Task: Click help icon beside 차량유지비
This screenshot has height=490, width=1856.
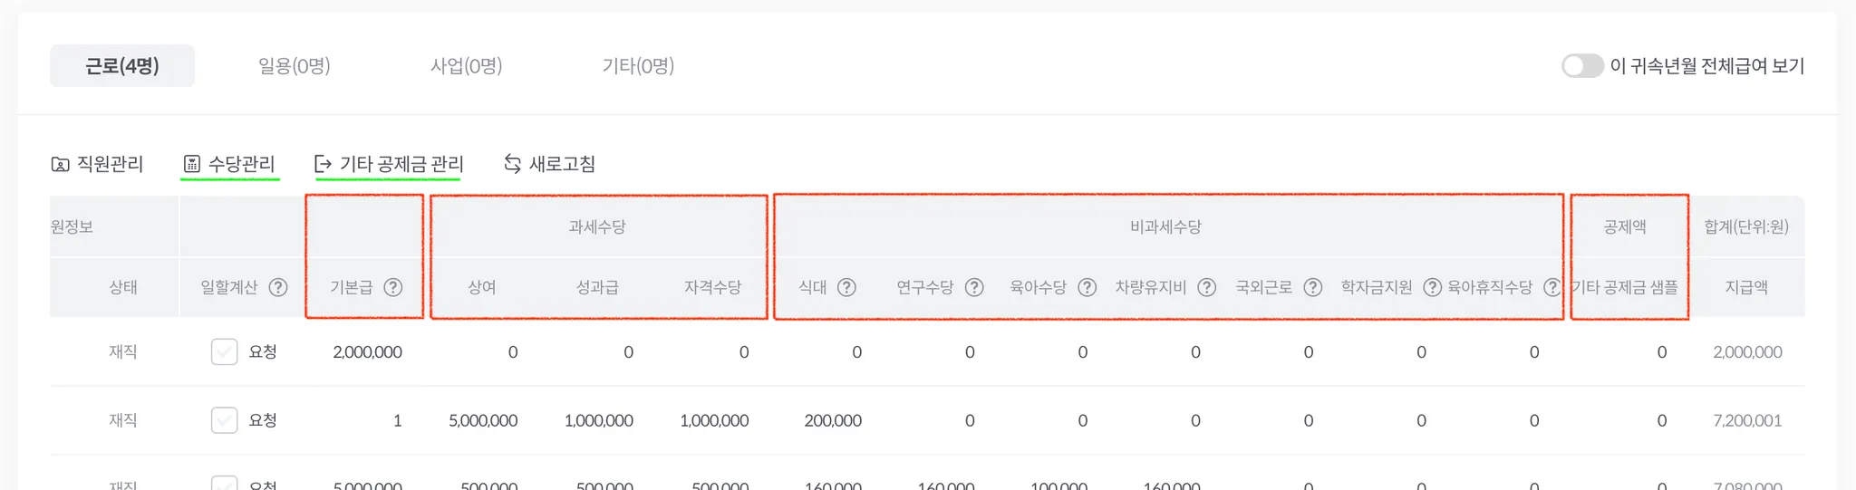Action: tap(1206, 287)
